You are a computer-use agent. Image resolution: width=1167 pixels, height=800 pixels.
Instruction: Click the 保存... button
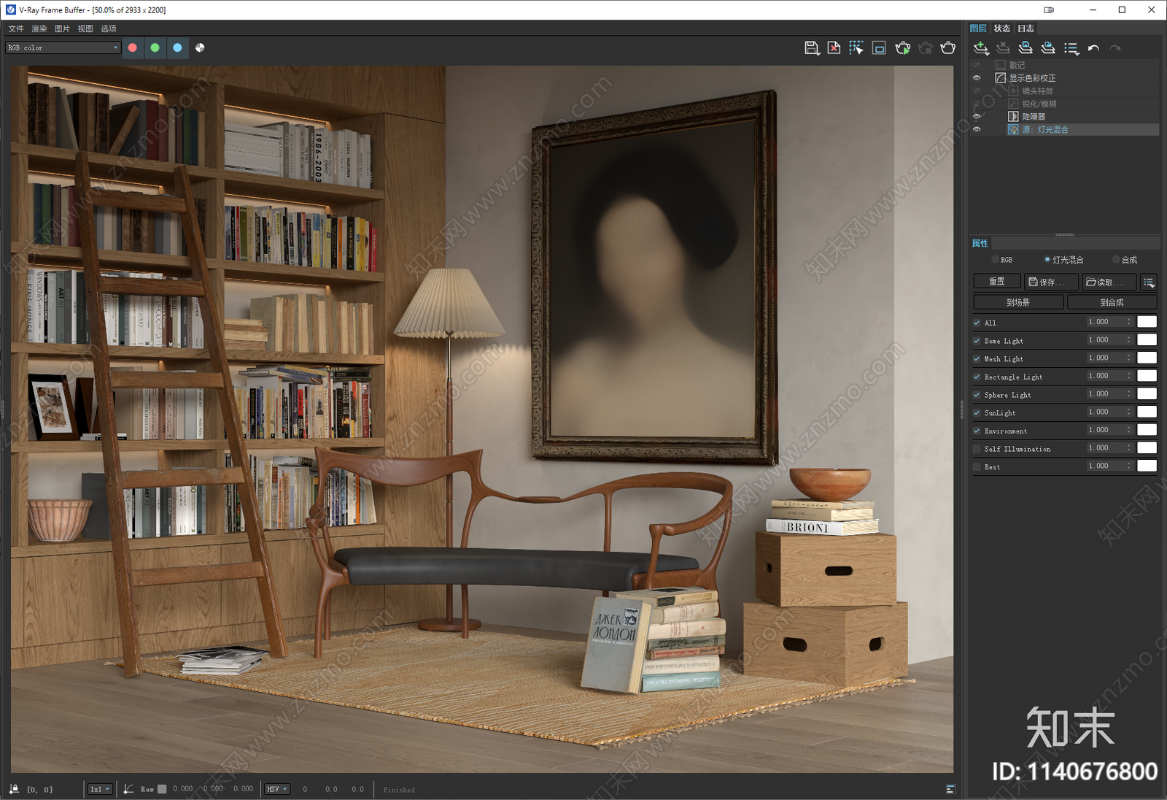pyautogui.click(x=1051, y=282)
